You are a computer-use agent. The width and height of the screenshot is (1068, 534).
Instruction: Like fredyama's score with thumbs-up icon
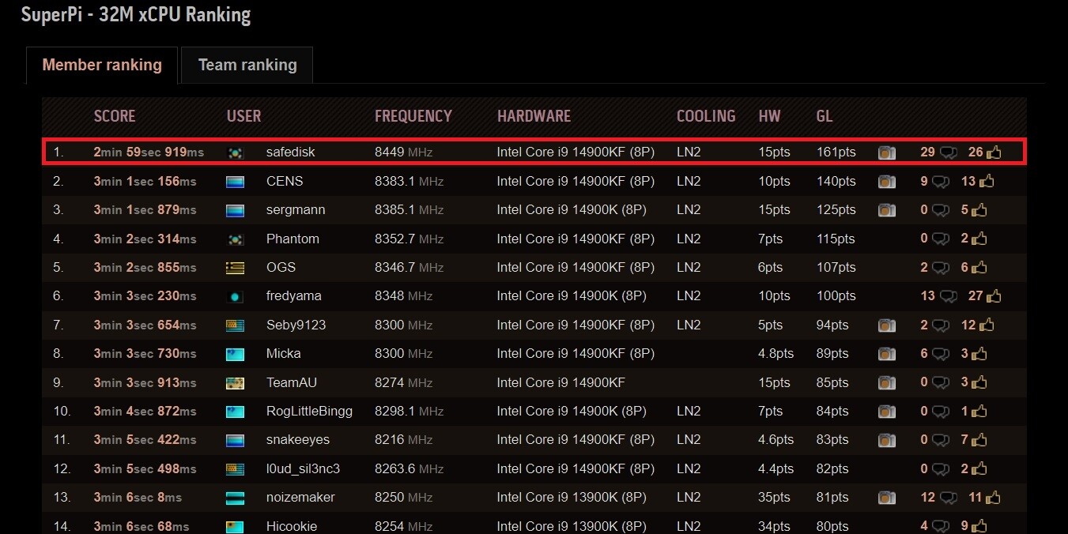coord(994,296)
